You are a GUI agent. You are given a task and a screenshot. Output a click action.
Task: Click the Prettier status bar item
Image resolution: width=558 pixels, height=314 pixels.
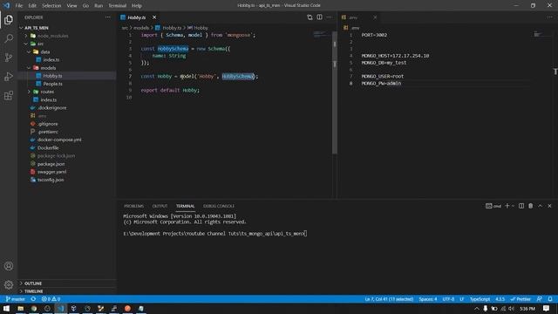pyautogui.click(x=521, y=299)
